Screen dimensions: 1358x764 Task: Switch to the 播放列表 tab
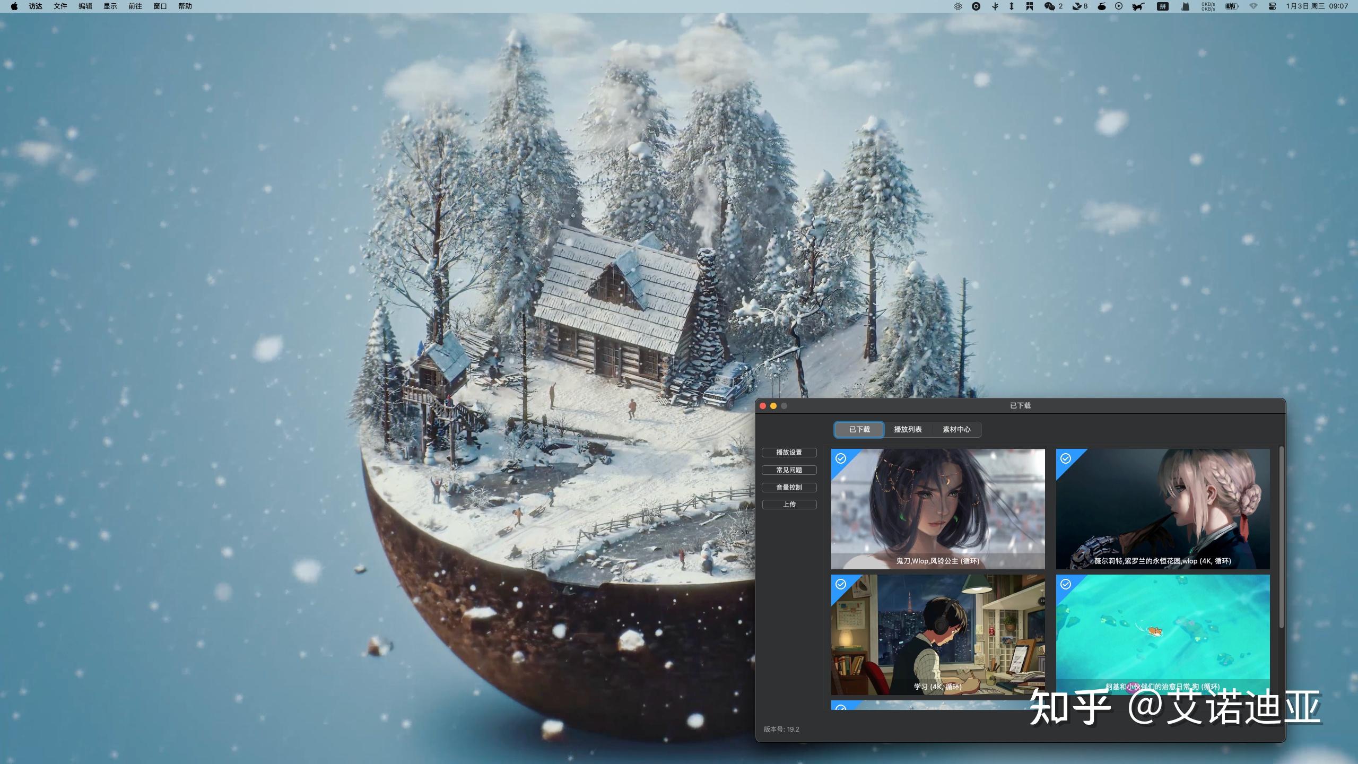tap(907, 430)
